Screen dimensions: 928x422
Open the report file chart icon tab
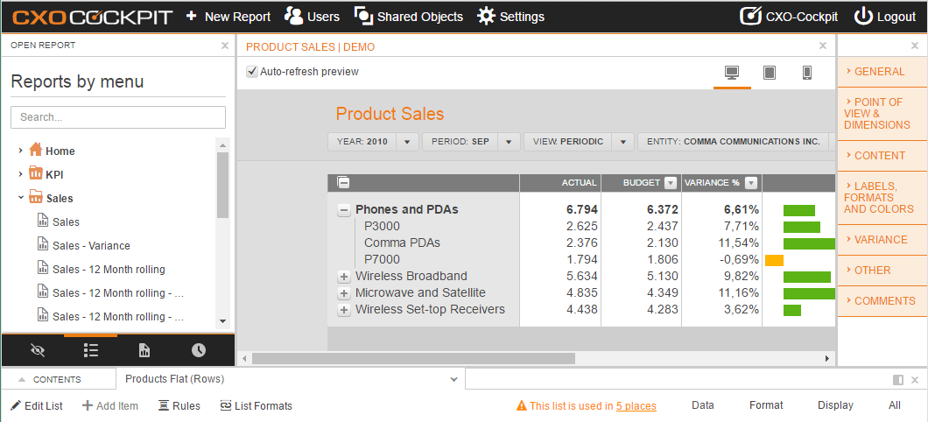[x=144, y=350]
